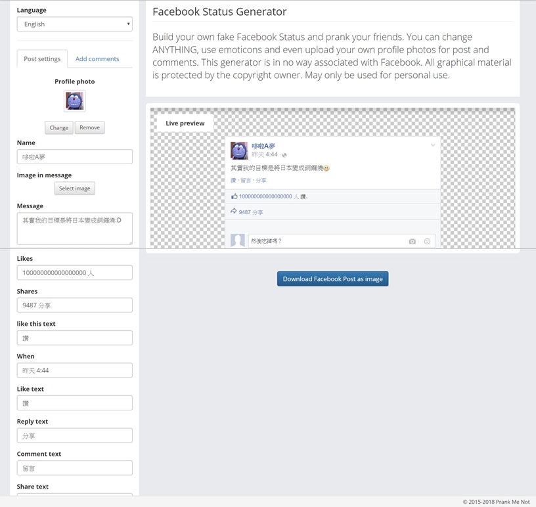Screen dimensions: 536x507
Task: Click the likes count link in preview
Action: [x=269, y=196]
